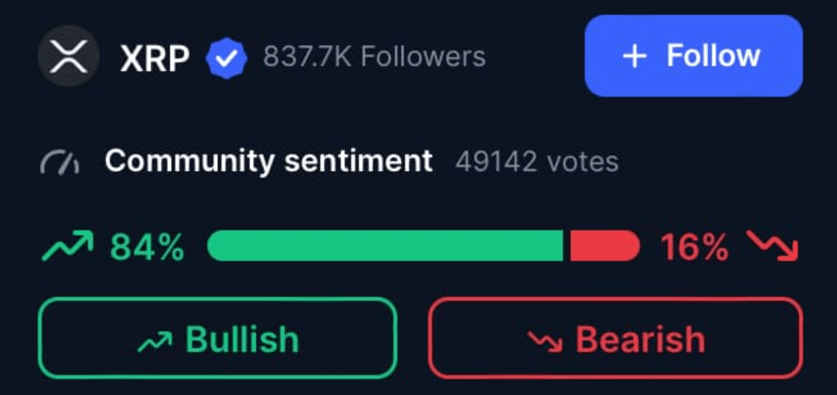Click the green upward trend arrow beside 84%
The width and height of the screenshot is (837, 395).
[x=67, y=246]
